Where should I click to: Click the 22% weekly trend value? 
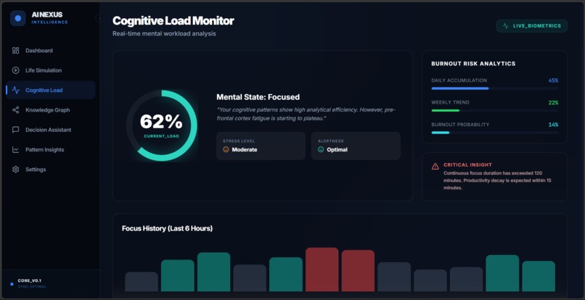click(x=553, y=102)
